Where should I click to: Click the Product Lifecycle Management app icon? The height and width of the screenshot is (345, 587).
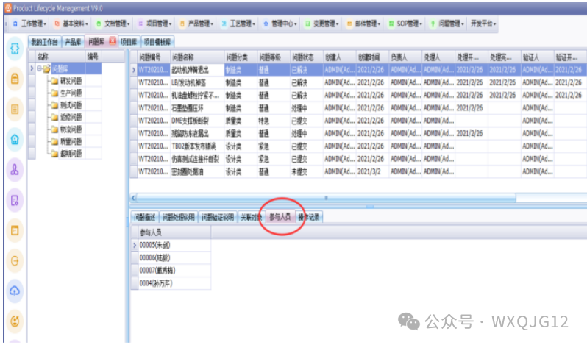coord(8,8)
